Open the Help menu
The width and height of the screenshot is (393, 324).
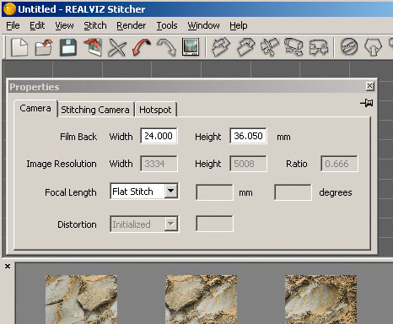(239, 25)
